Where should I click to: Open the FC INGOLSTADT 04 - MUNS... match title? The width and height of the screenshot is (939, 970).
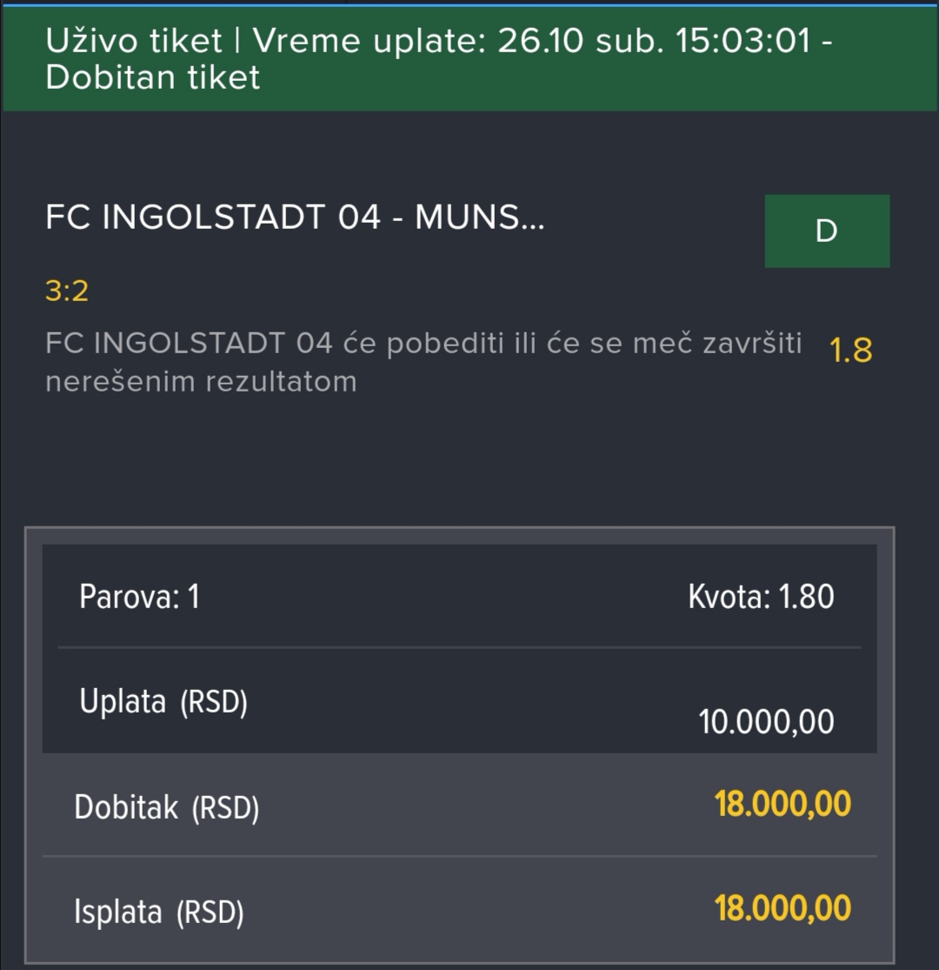pyautogui.click(x=295, y=217)
